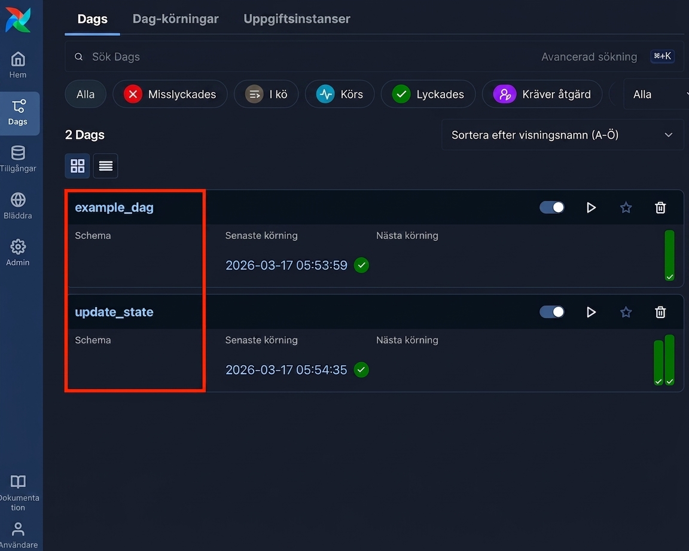Click the ⌘+K shortcut badge
This screenshot has height=551, width=689.
(662, 56)
